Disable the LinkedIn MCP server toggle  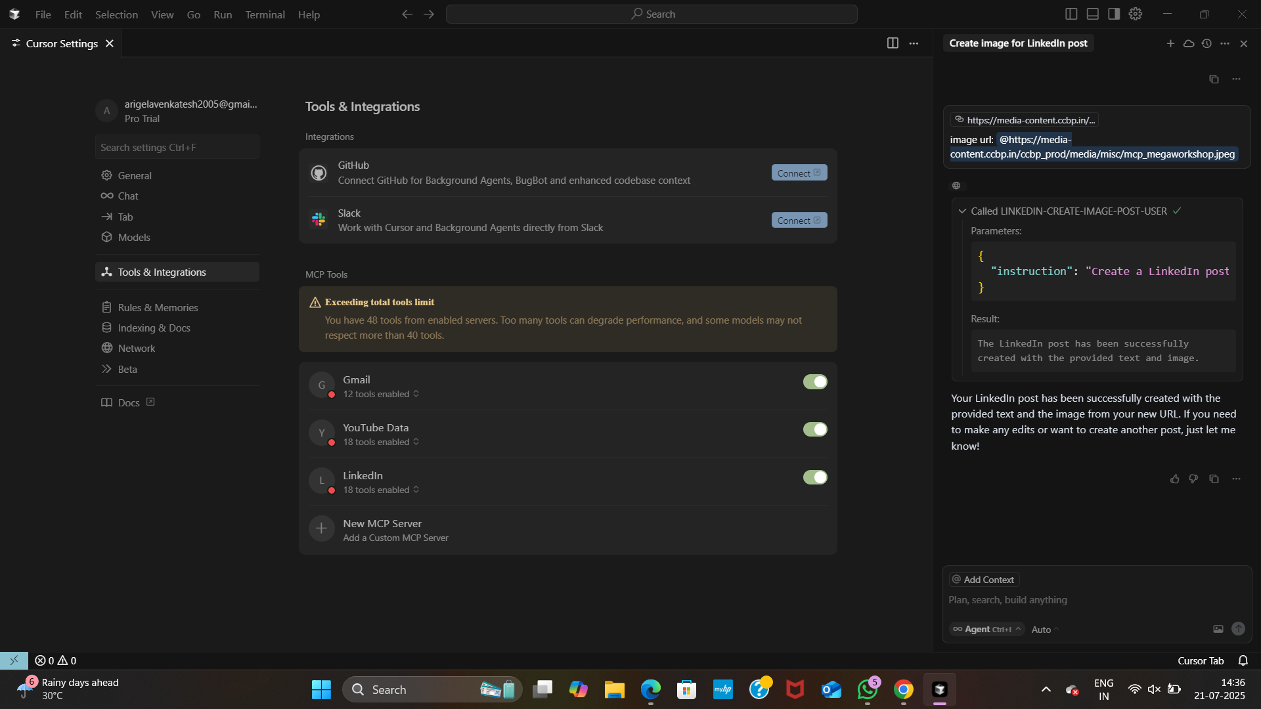tap(815, 477)
